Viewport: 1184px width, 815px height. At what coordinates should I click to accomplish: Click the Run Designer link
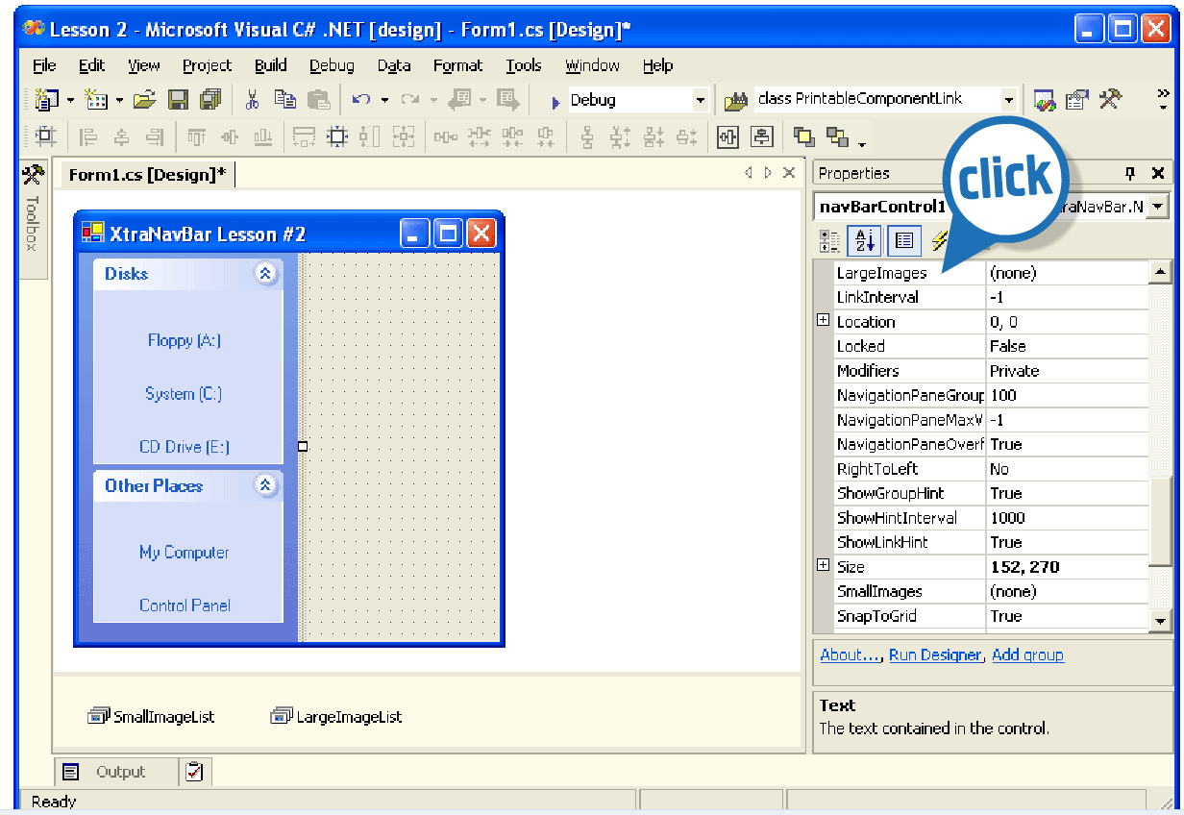(x=935, y=654)
